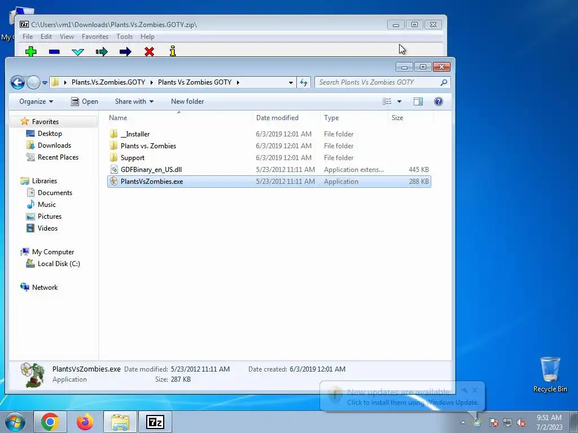
Task: Open Downloads in the navigation pane
Action: pos(54,145)
